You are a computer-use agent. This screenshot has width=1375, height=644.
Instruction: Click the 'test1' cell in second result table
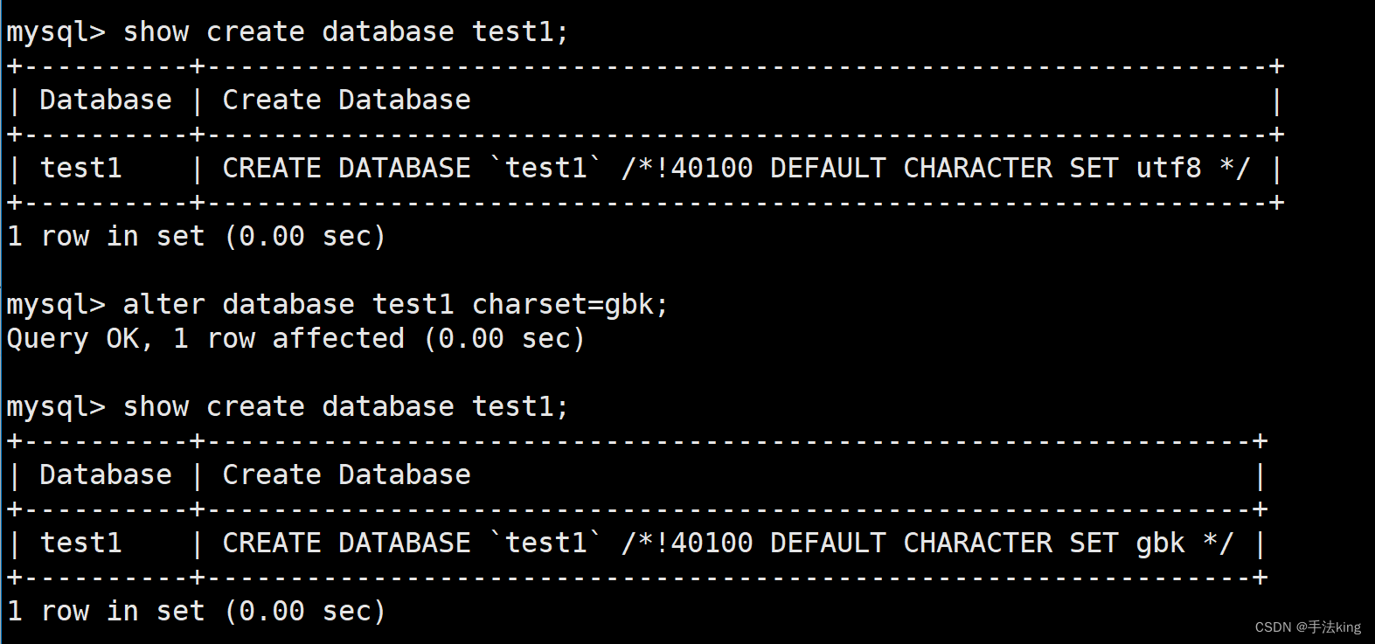click(81, 544)
